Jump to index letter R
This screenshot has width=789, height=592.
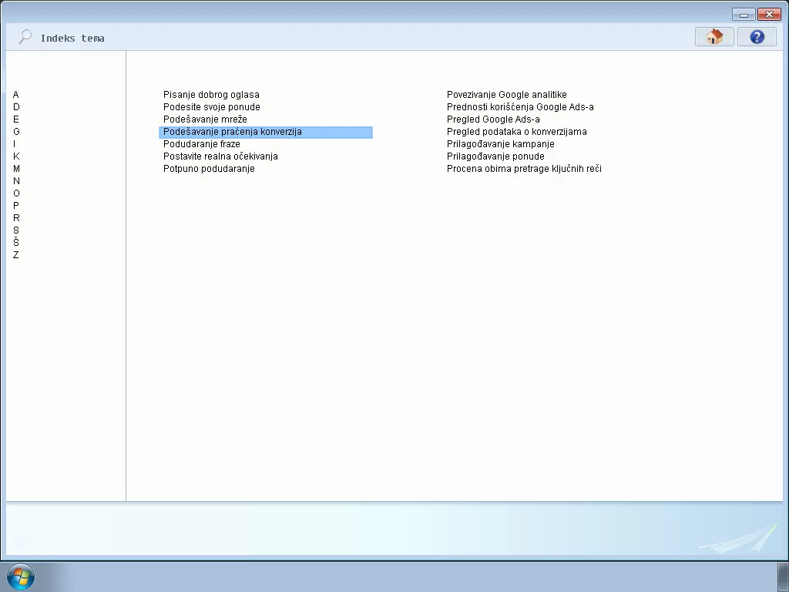point(16,218)
